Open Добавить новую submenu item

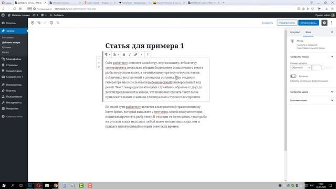coord(11,43)
